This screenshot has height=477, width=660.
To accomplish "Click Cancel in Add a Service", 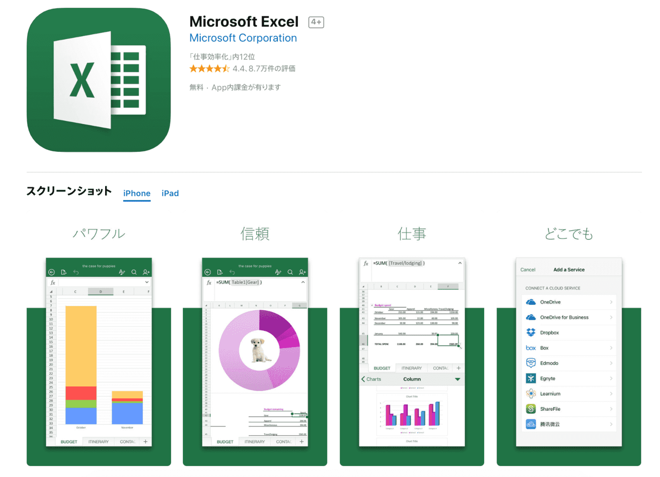I will coord(528,270).
